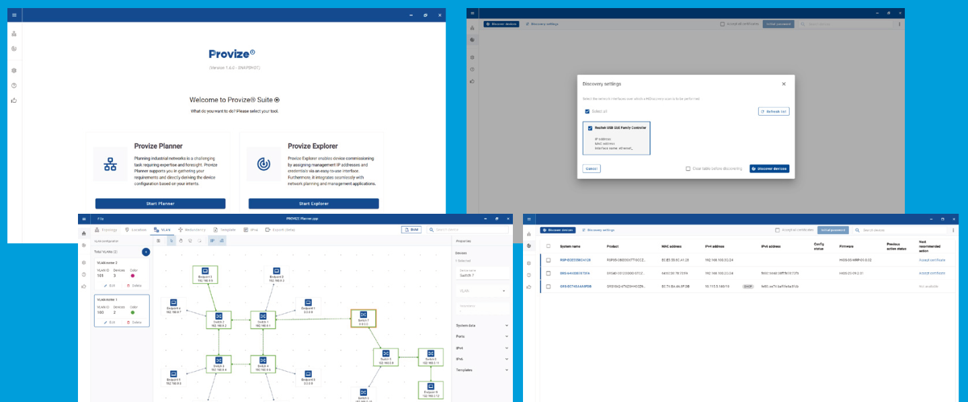The height and width of the screenshot is (402, 968).
Task: Click thumbs-up feedback icon in Welcome window
Action: coord(14,100)
